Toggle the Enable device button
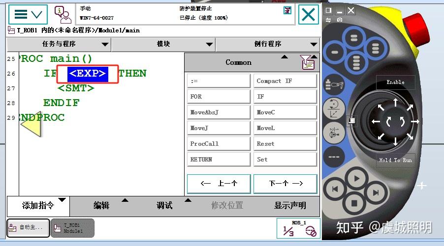Viewport: 444px width, 246px height. (396, 82)
